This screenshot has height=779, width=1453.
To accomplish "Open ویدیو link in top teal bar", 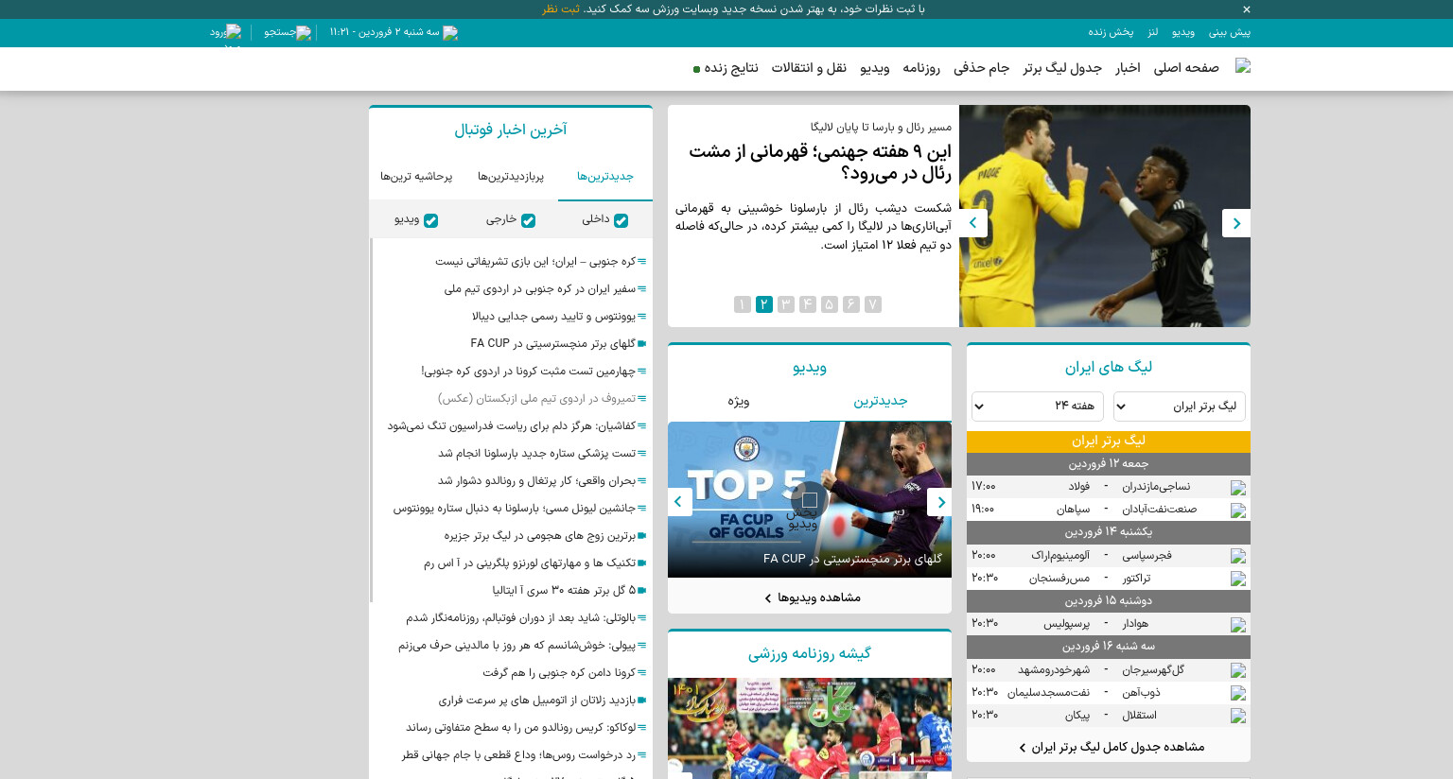I will (1183, 32).
